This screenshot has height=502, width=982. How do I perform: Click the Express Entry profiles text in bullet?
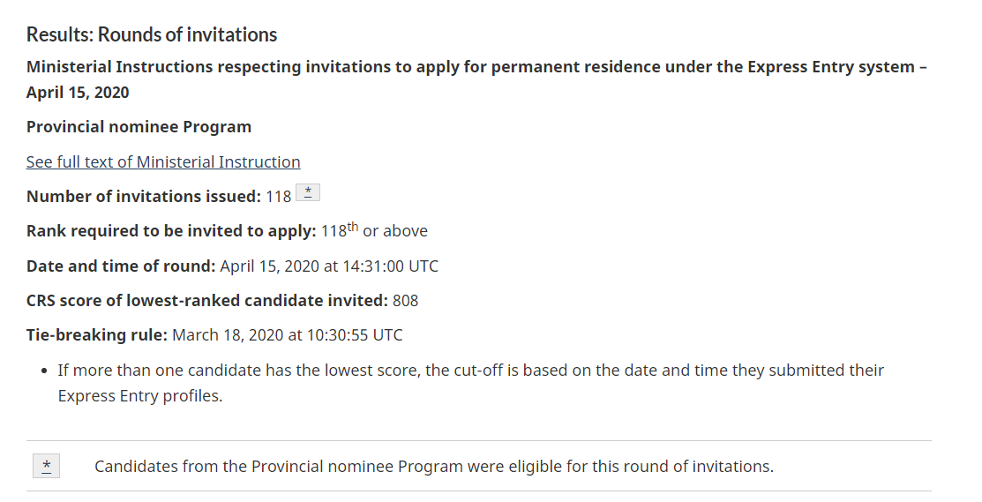click(x=139, y=396)
